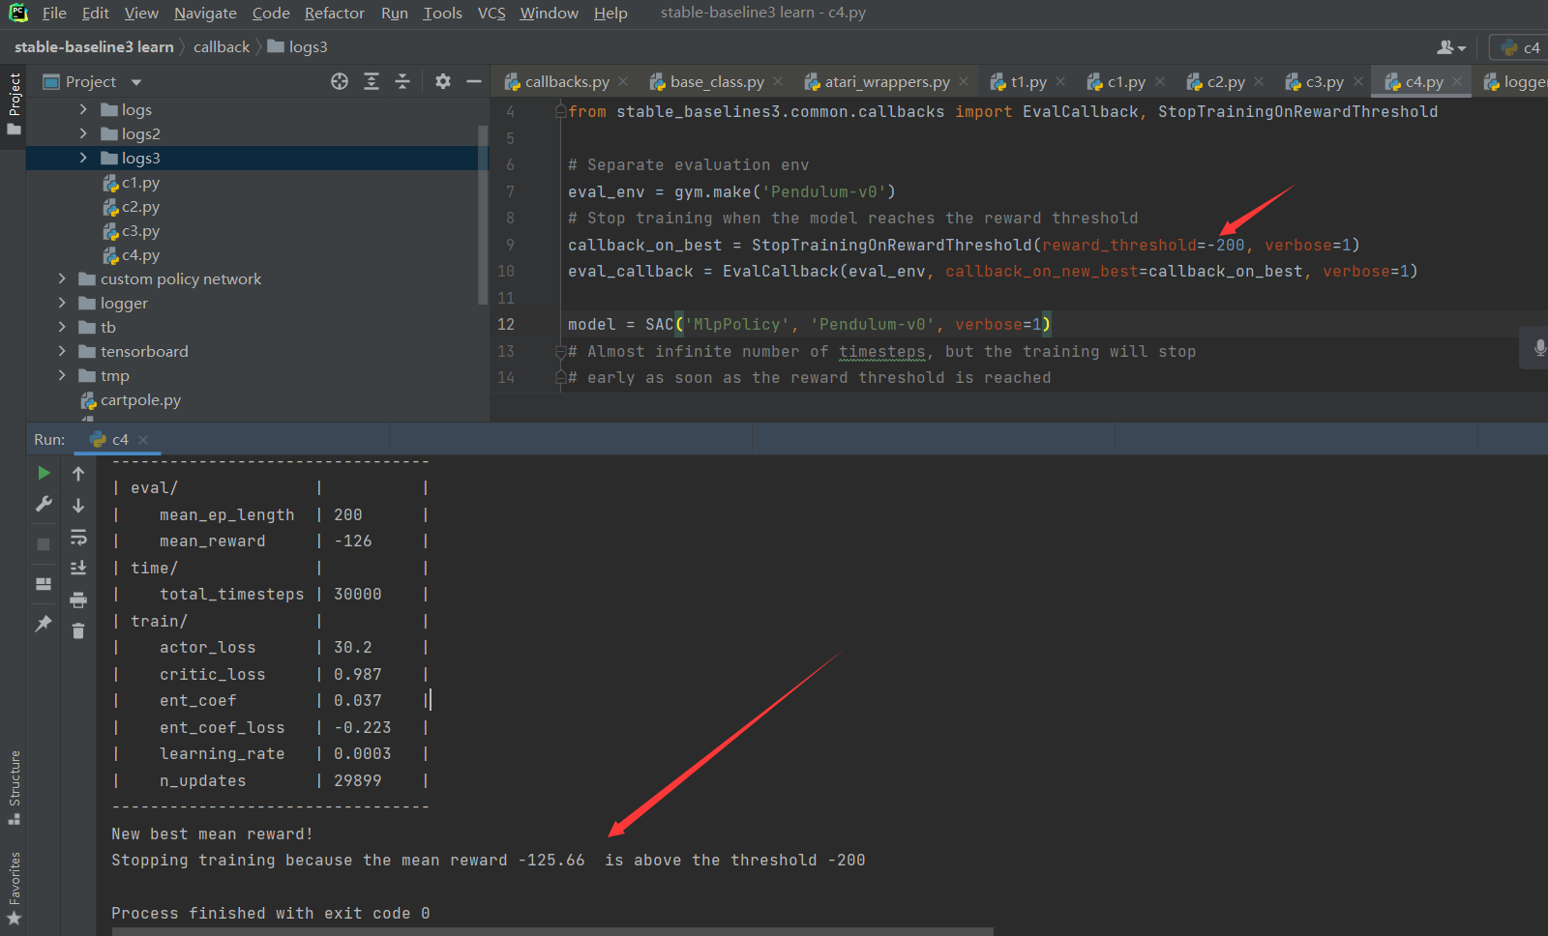
Task: Open Project panel settings gear
Action: pos(442,81)
